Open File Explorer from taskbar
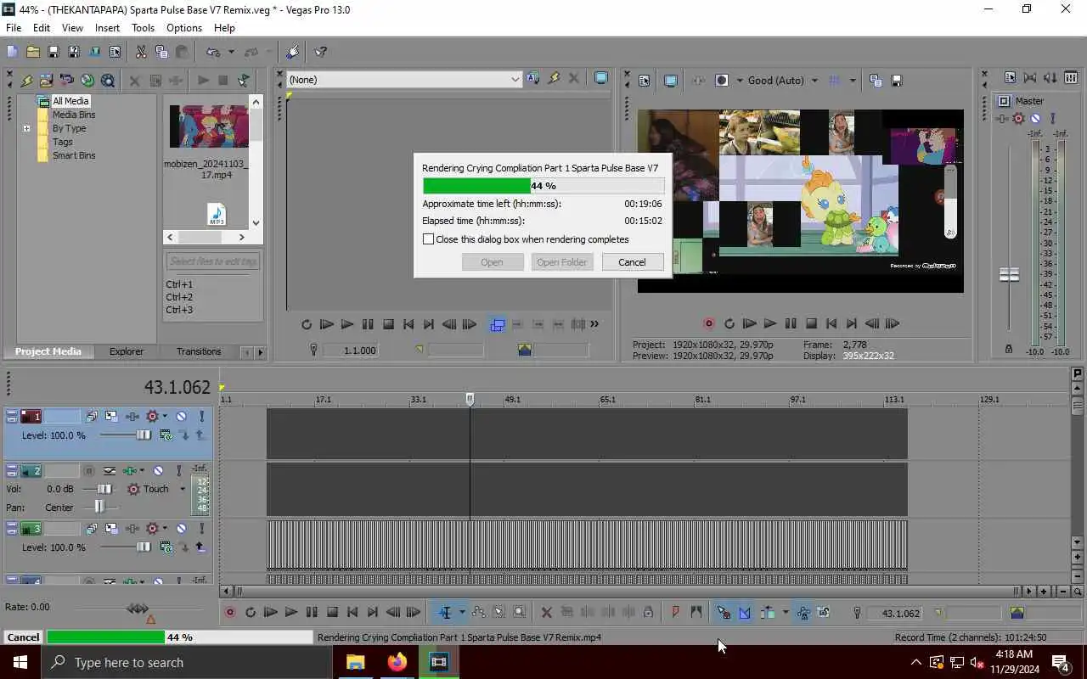Viewport: 1087px width, 679px height. (356, 662)
